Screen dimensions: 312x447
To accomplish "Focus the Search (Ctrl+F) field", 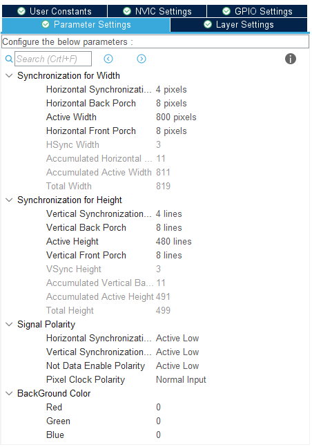I will point(53,59).
